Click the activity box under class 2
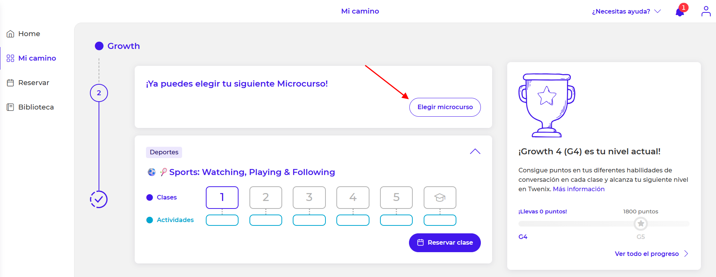716x277 pixels. [266, 220]
